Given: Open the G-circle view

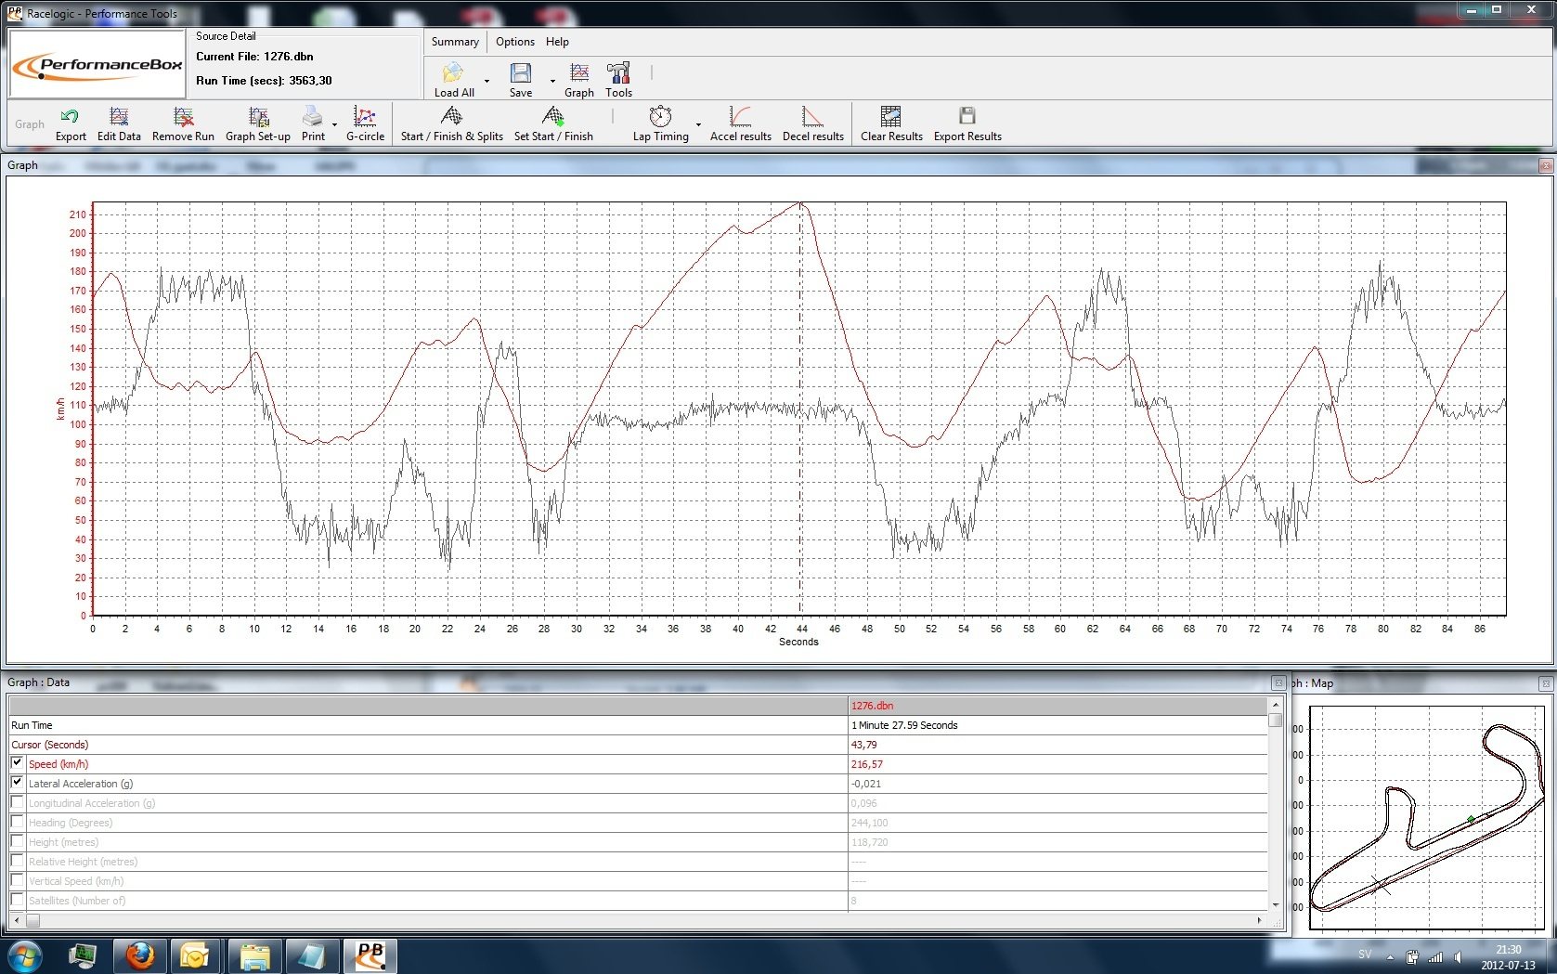Looking at the screenshot, I should click(x=365, y=124).
